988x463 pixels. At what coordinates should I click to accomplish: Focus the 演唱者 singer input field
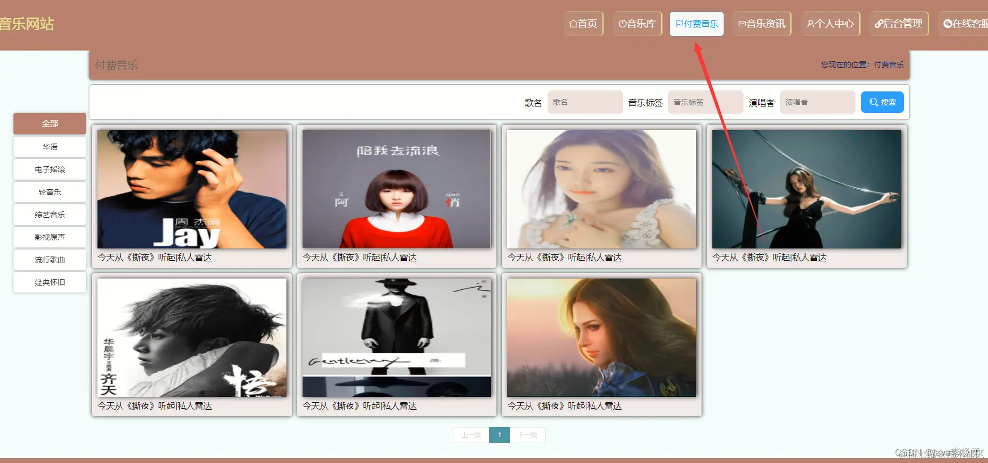click(817, 102)
